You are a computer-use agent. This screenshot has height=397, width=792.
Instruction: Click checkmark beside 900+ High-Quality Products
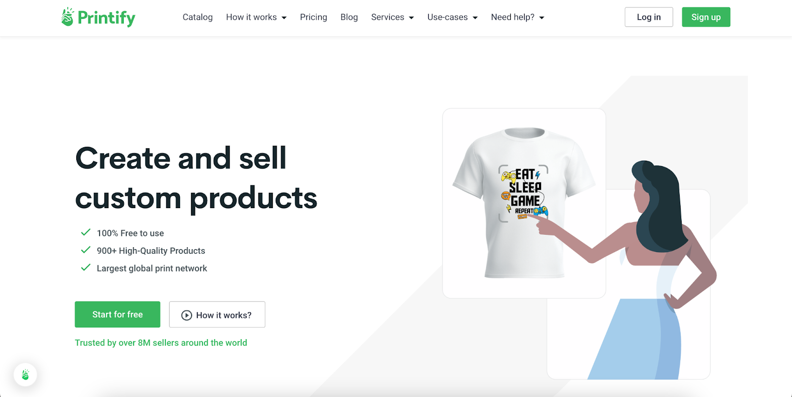point(86,250)
